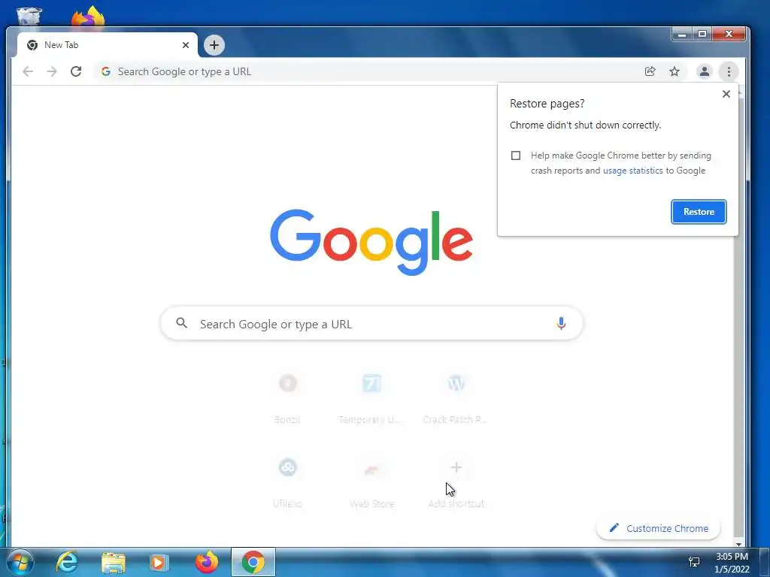This screenshot has width=770, height=577.
Task: Open the Temporary U... shortcut tile
Action: point(371,398)
